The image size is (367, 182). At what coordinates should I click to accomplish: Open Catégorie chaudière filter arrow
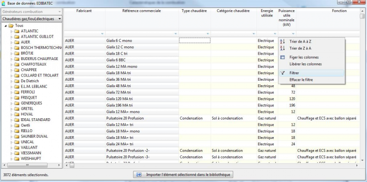coord(254,34)
